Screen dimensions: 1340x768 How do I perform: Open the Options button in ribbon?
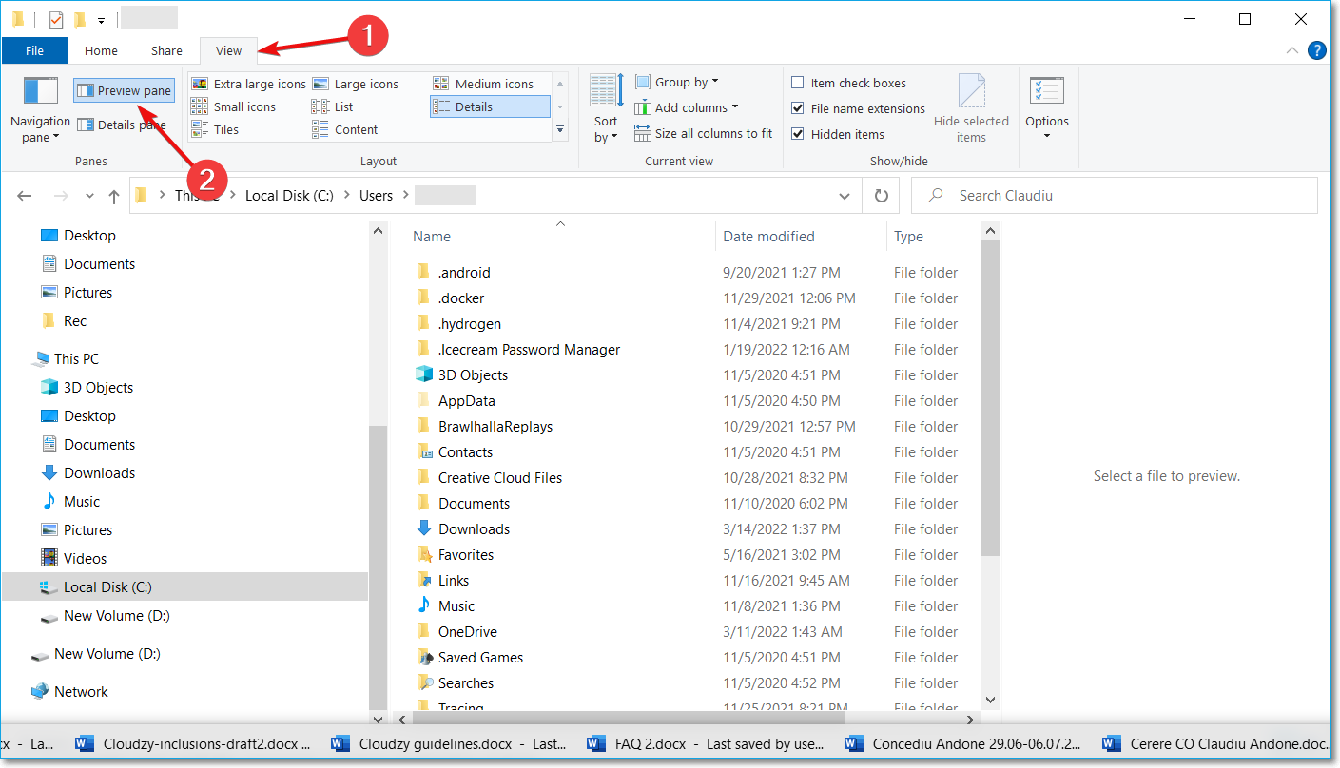(x=1046, y=106)
